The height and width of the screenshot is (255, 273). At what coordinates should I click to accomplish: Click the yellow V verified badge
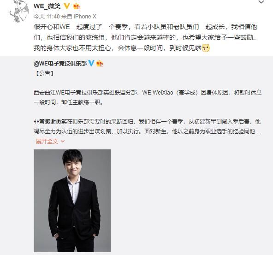coord(67,6)
